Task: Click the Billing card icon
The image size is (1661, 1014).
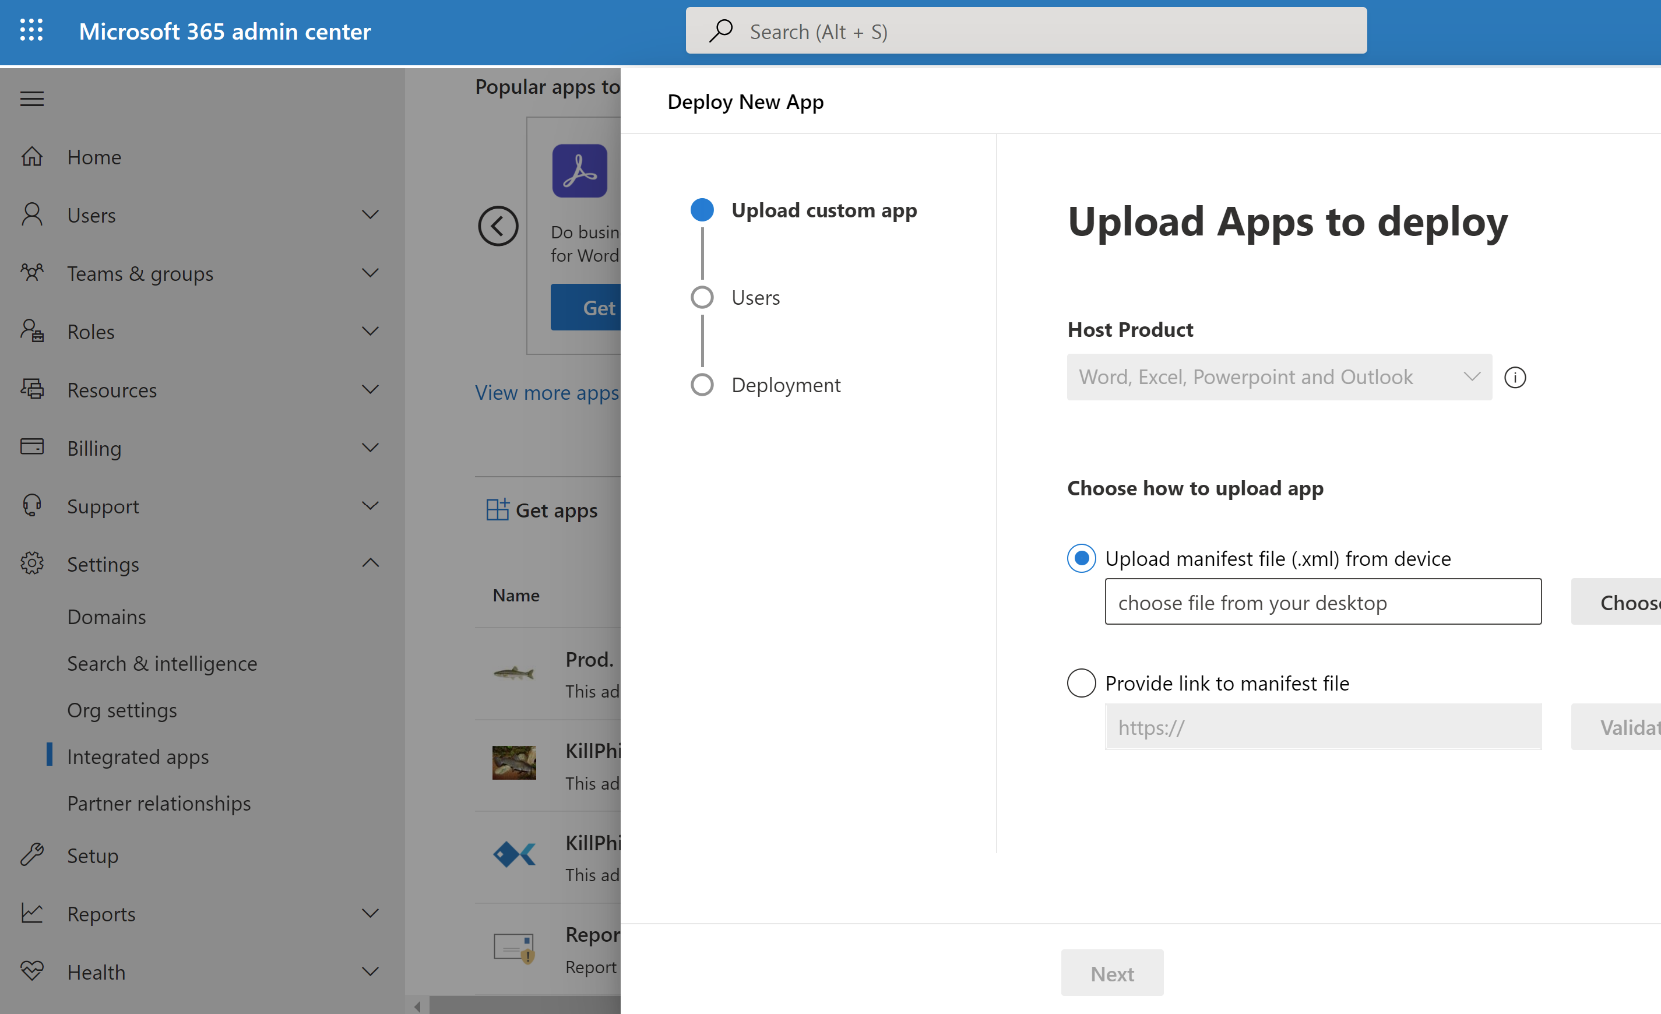Action: point(31,447)
